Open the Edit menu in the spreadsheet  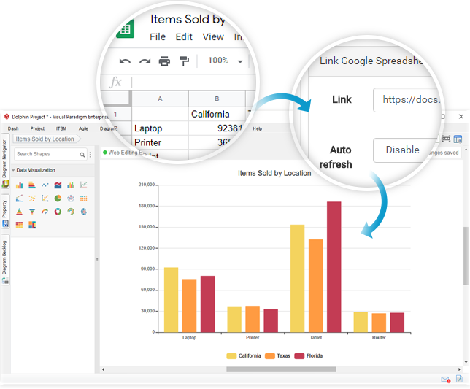(184, 37)
